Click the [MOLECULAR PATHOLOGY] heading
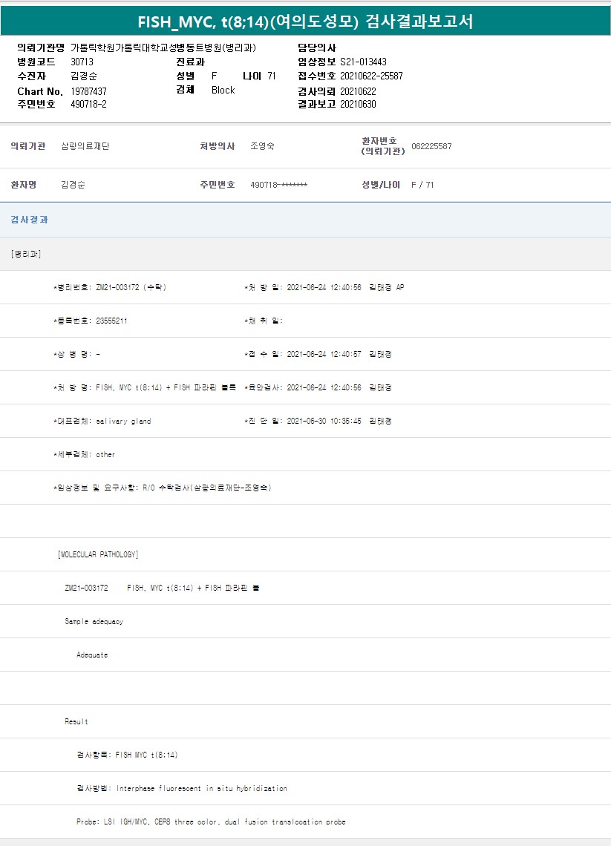 coord(98,554)
